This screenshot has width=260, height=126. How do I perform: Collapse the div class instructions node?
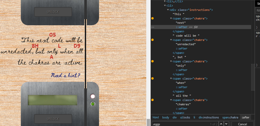168,10
